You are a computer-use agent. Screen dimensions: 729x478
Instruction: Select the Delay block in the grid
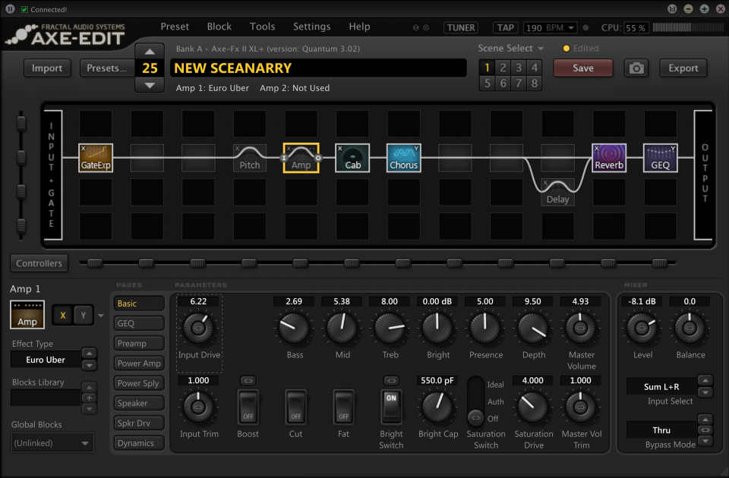point(557,192)
